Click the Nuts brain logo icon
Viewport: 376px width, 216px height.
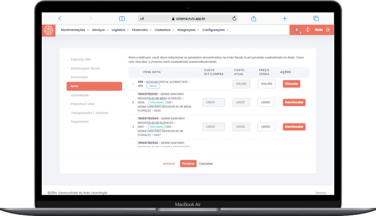tap(49, 30)
